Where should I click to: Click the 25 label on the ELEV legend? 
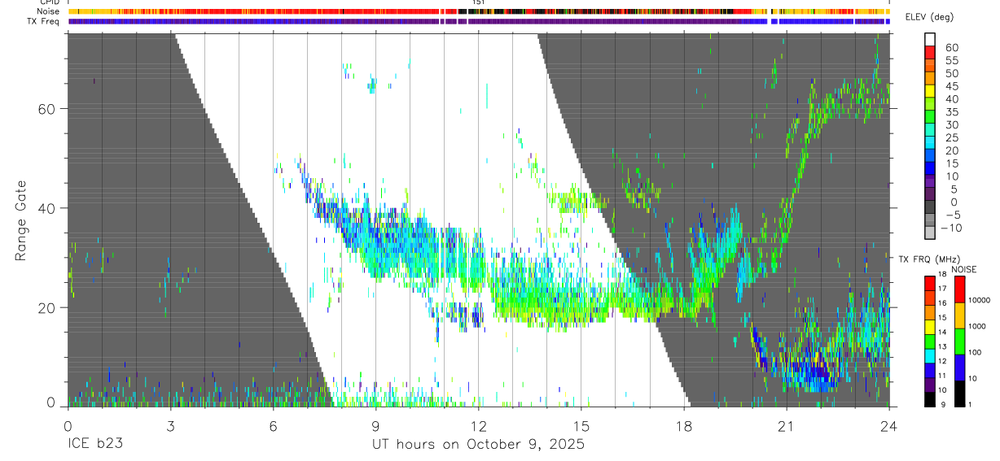coord(952,138)
